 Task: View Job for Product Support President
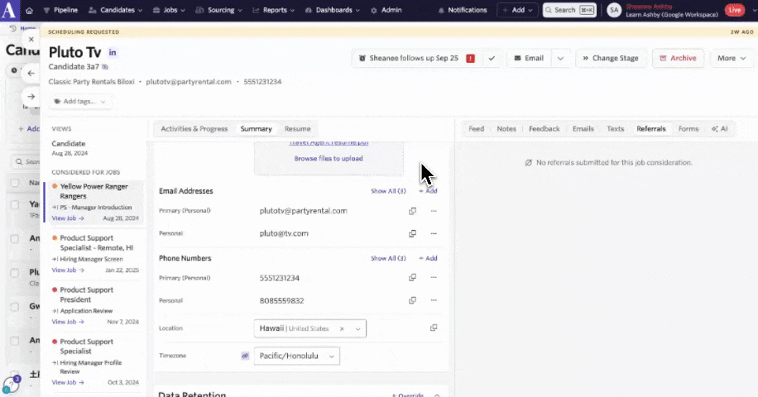[68, 322]
